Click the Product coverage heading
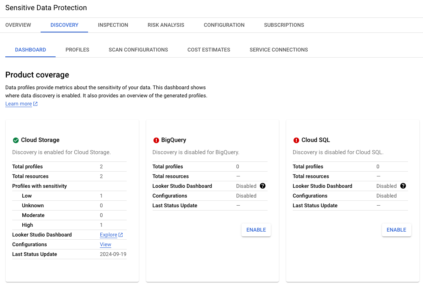Screen dimensions: 423x288 point(37,75)
